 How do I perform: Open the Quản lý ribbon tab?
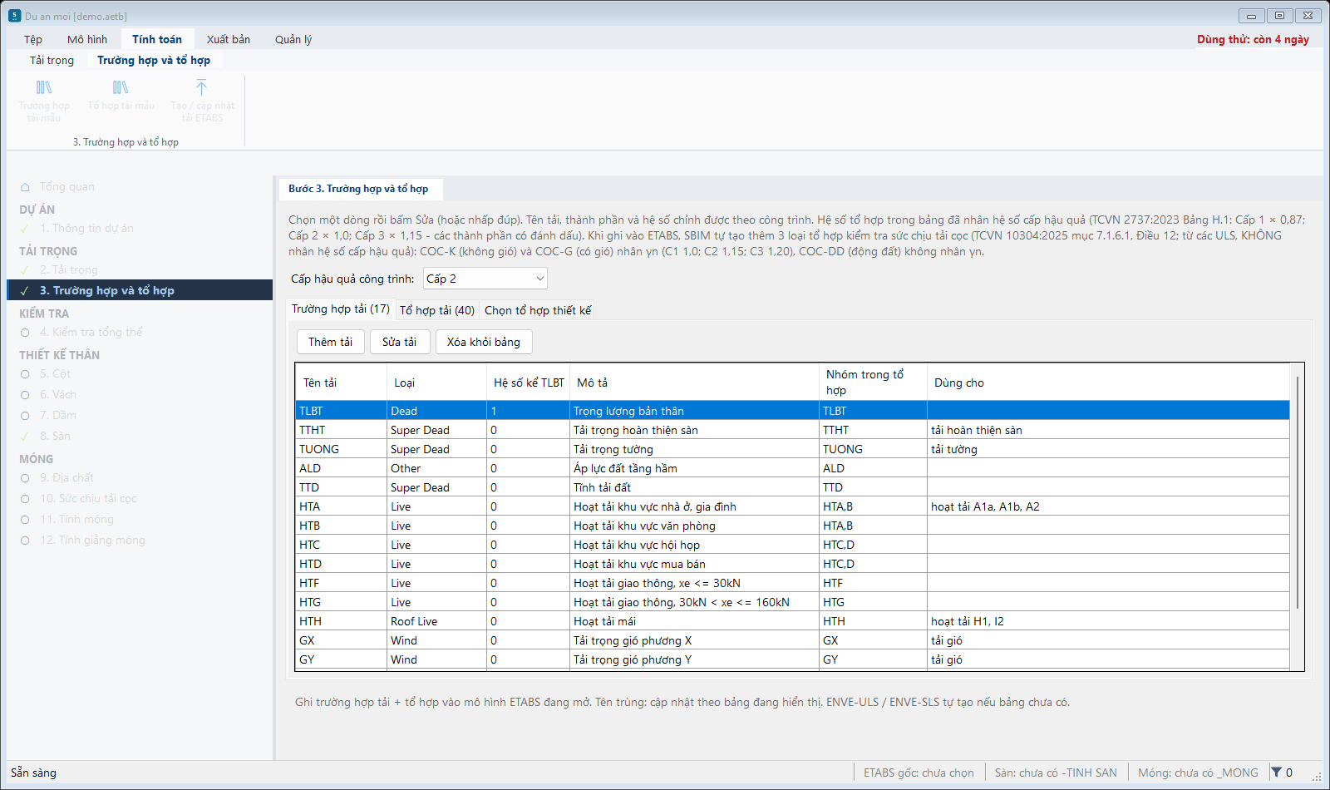293,39
